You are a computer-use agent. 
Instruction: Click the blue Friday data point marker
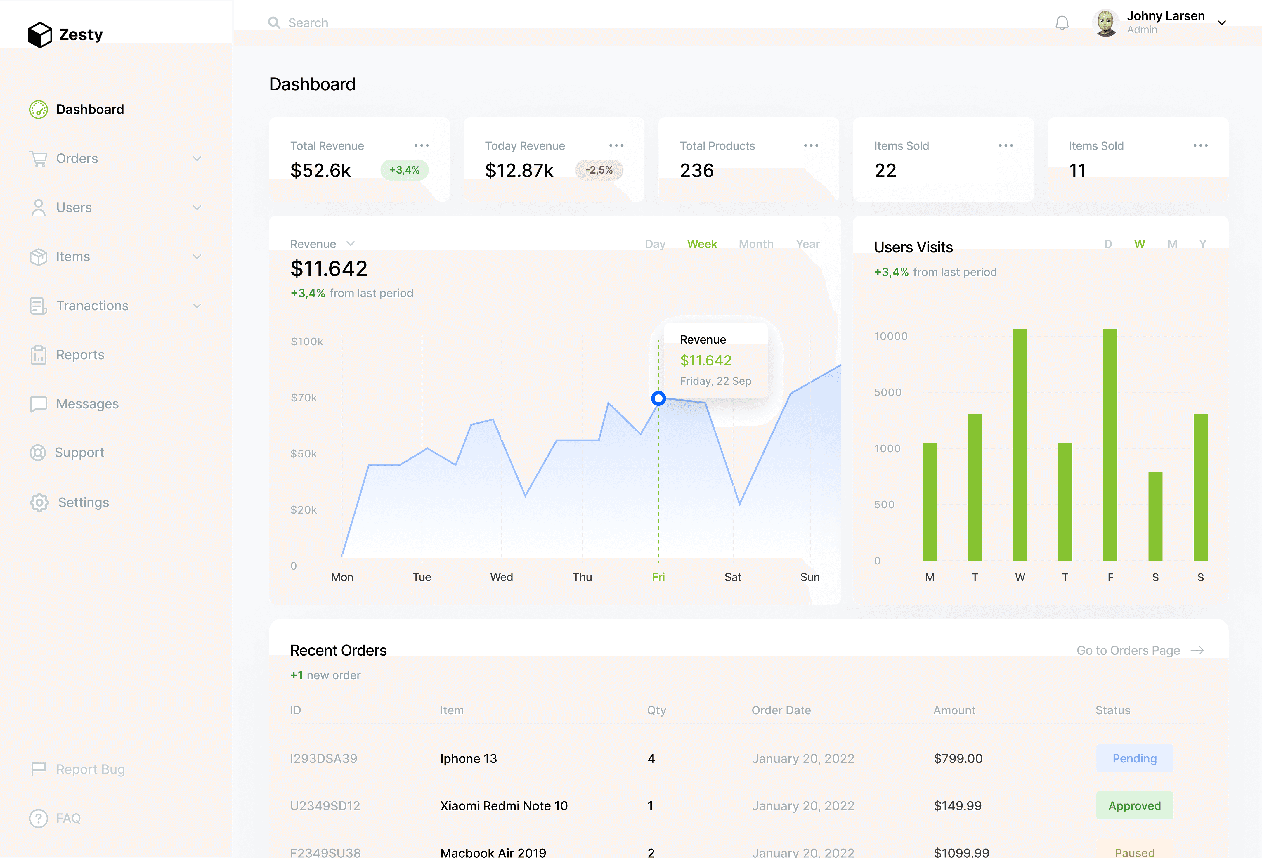(x=658, y=398)
